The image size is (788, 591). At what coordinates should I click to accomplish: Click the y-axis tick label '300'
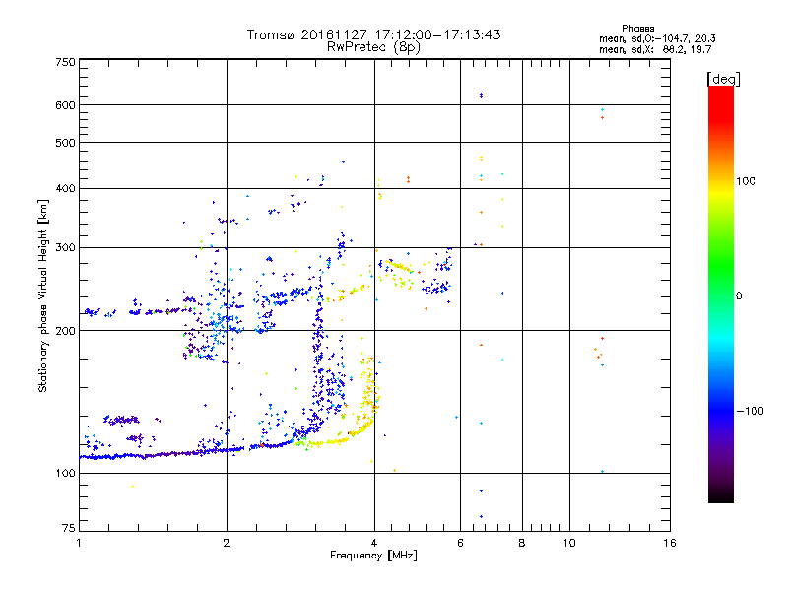(x=65, y=248)
